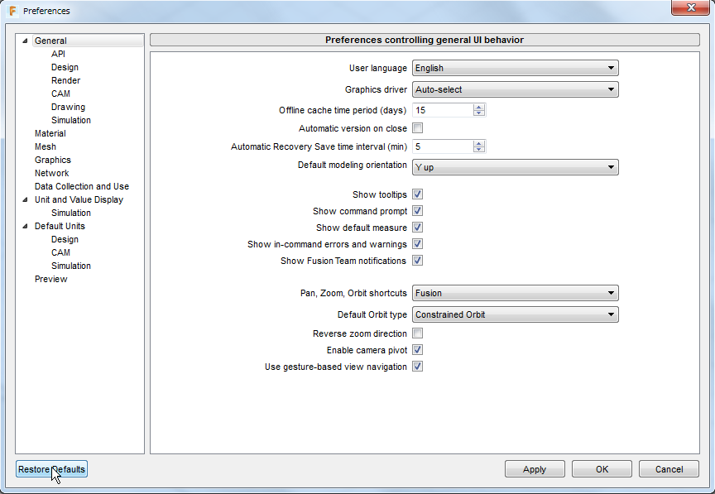715x494 pixels.
Task: Disable Show tooltips
Action: click(x=418, y=194)
